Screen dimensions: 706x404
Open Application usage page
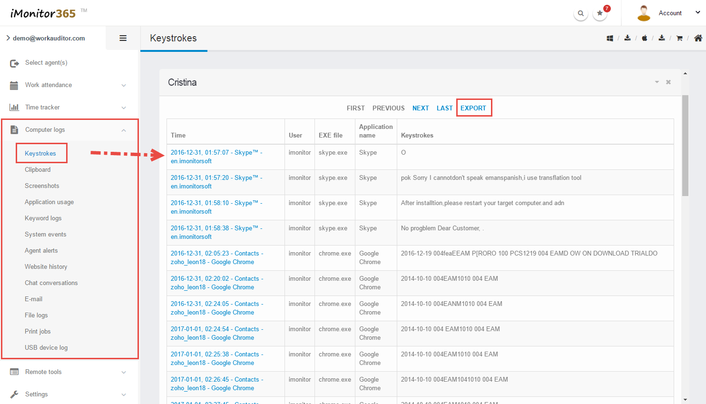click(49, 202)
